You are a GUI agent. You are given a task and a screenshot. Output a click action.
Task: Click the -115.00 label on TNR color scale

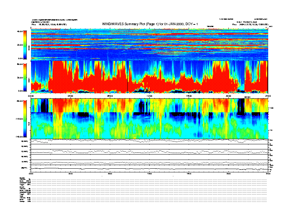[x=19, y=119]
